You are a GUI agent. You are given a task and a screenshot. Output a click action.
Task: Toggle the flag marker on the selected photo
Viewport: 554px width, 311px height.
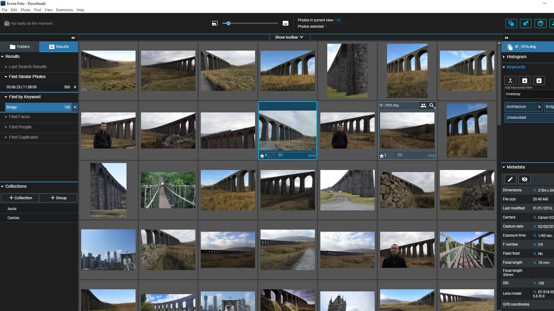coord(280,156)
